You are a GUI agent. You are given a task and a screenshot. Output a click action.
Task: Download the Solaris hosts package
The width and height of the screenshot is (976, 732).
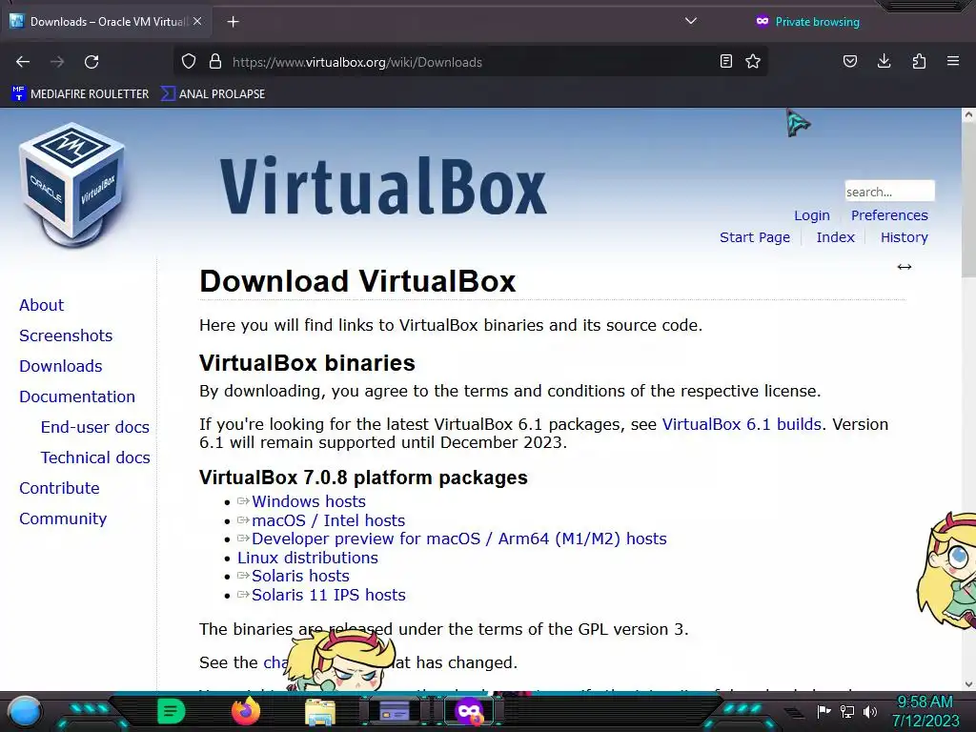(x=300, y=577)
